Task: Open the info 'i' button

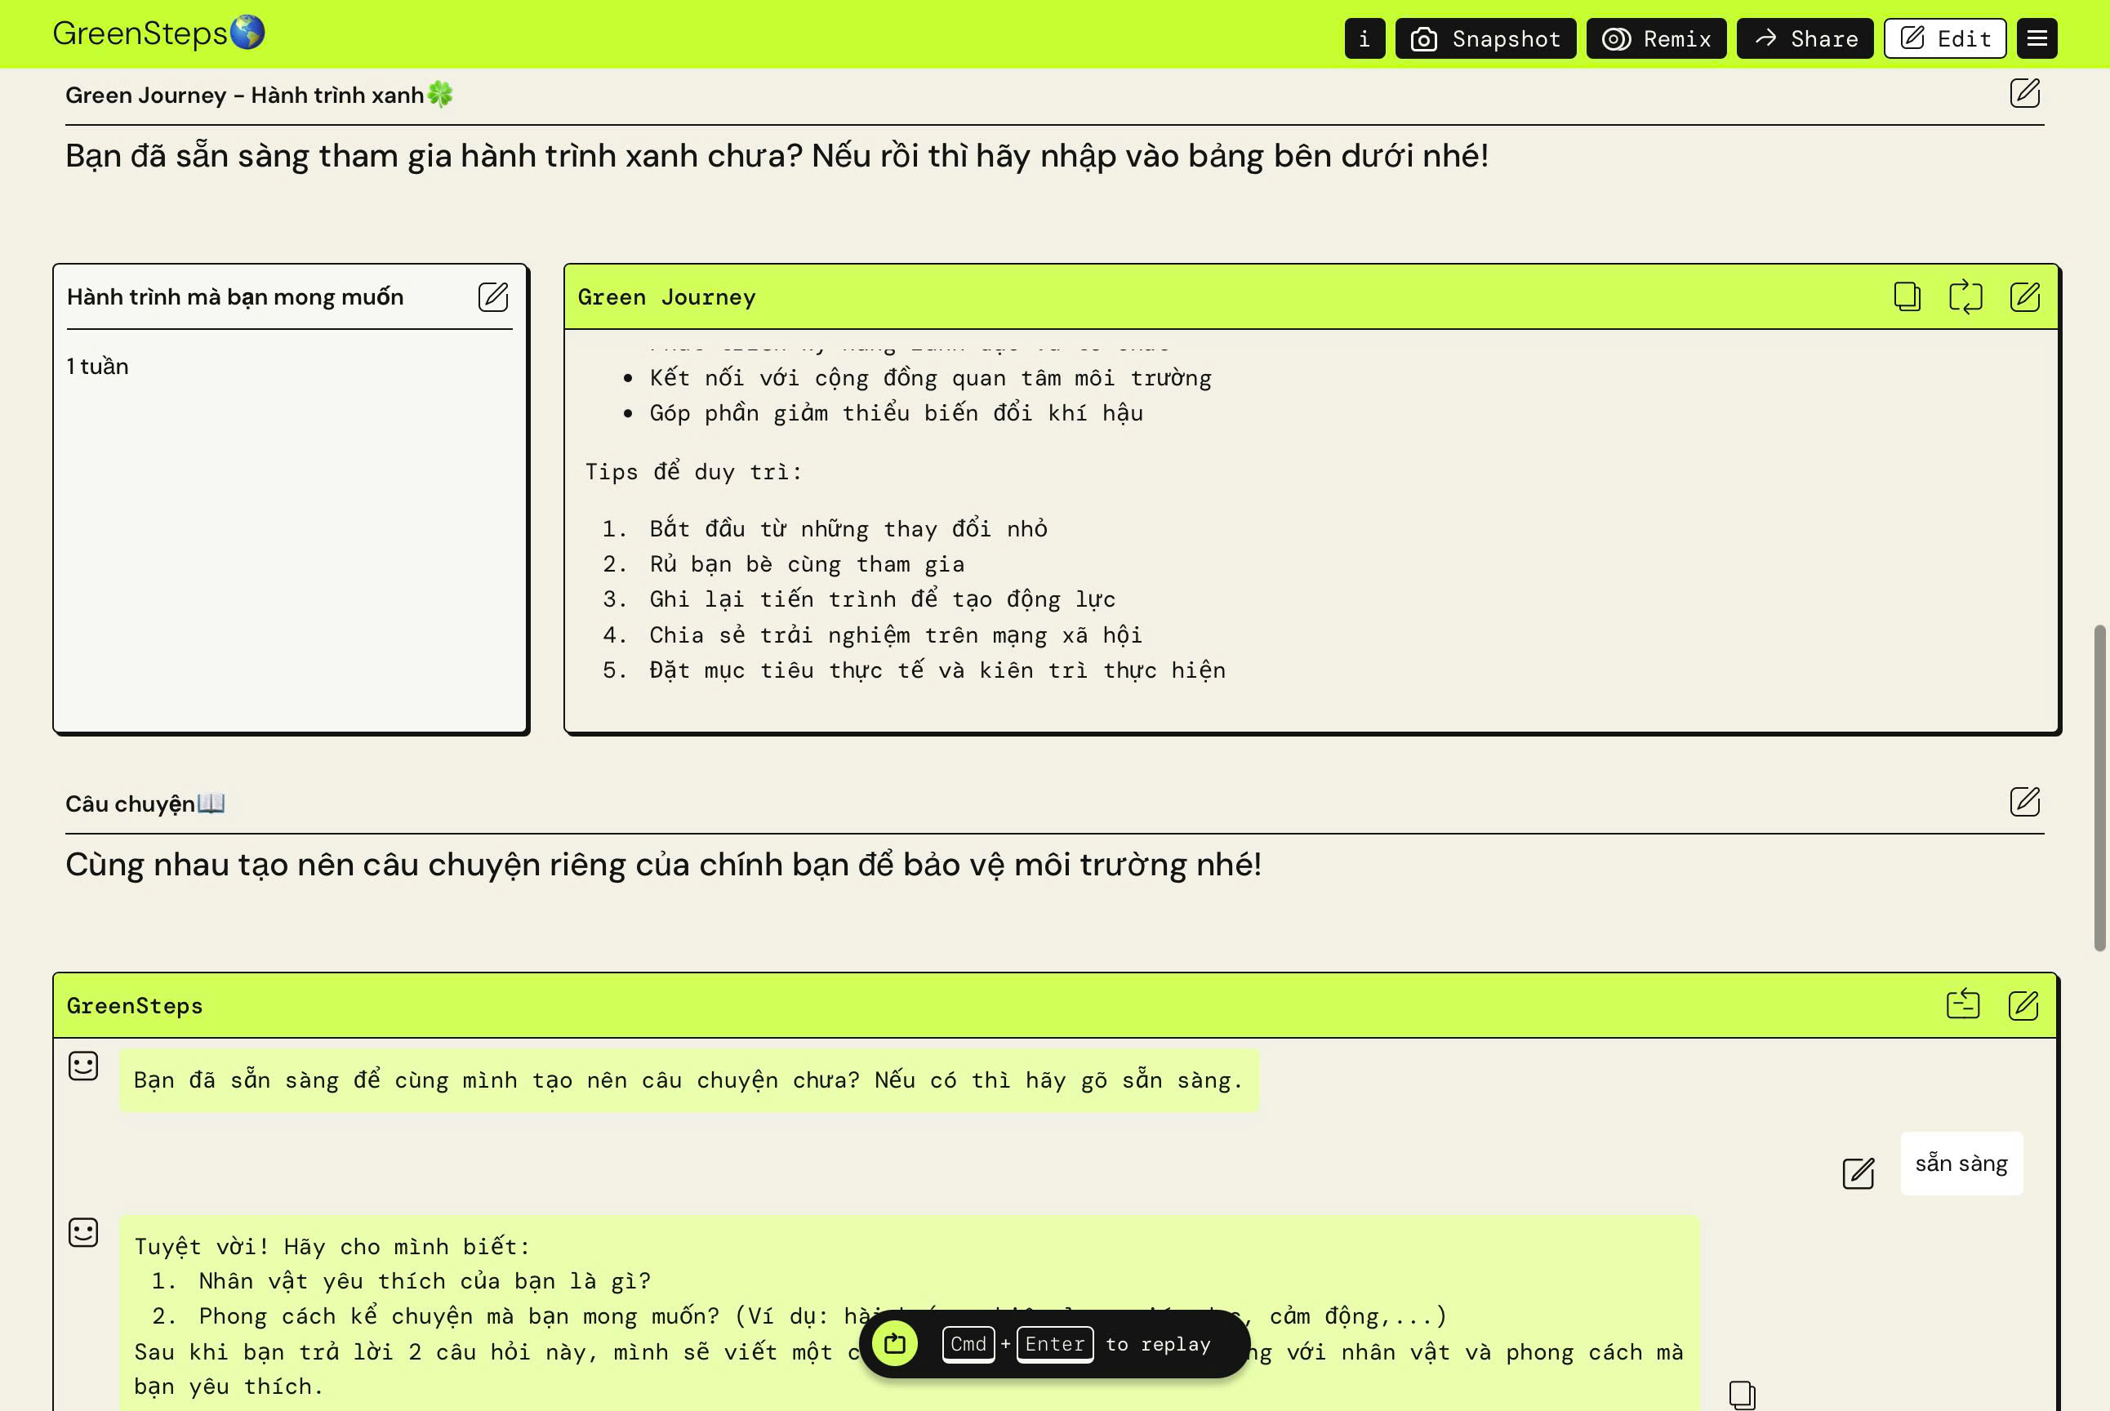Action: pos(1364,38)
